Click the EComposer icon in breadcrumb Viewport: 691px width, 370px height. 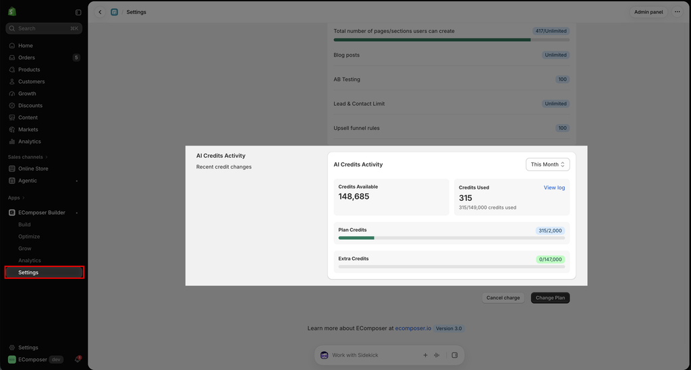click(115, 12)
